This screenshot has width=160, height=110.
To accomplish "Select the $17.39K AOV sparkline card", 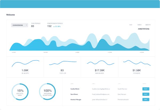I will tap(99, 67).
